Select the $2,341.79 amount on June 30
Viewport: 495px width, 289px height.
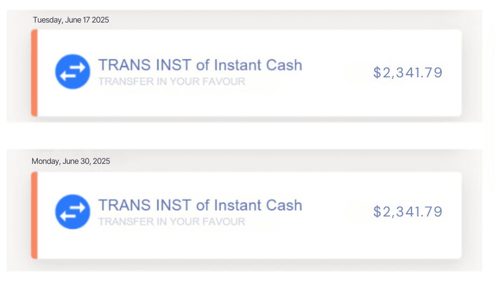(408, 212)
